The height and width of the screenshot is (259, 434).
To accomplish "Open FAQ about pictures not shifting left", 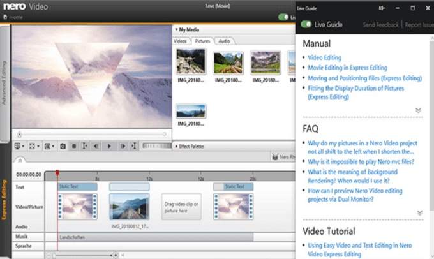I will pyautogui.click(x=363, y=147).
